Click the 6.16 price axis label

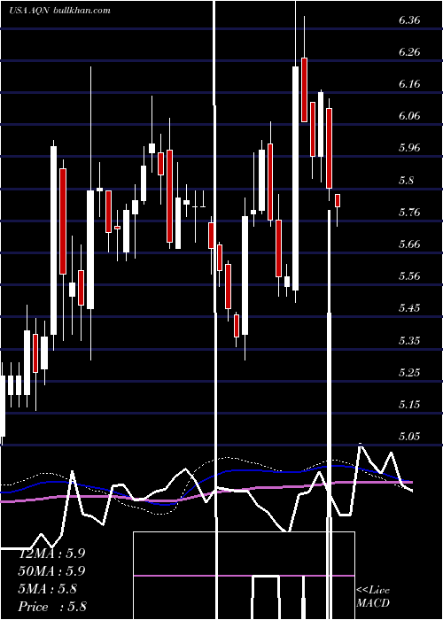(x=409, y=84)
